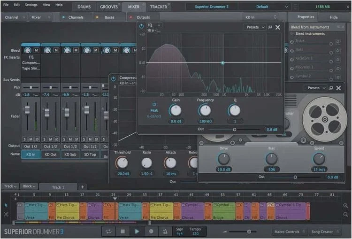Open the Tape Simulator Presets dropdown
352x239 pixels.
(316, 88)
